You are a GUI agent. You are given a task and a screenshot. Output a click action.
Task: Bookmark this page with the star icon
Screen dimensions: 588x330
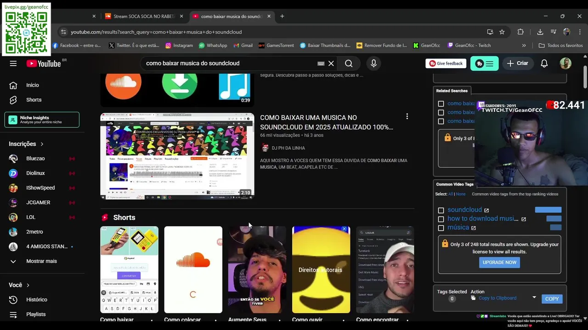pos(502,32)
